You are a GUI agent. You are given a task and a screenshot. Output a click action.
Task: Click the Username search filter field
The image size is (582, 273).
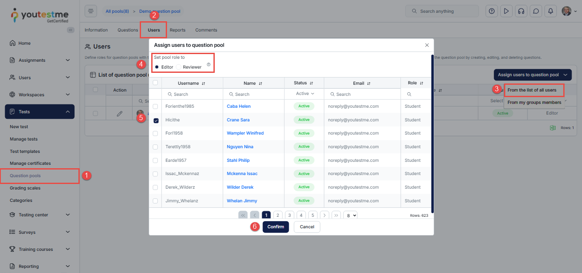(193, 94)
